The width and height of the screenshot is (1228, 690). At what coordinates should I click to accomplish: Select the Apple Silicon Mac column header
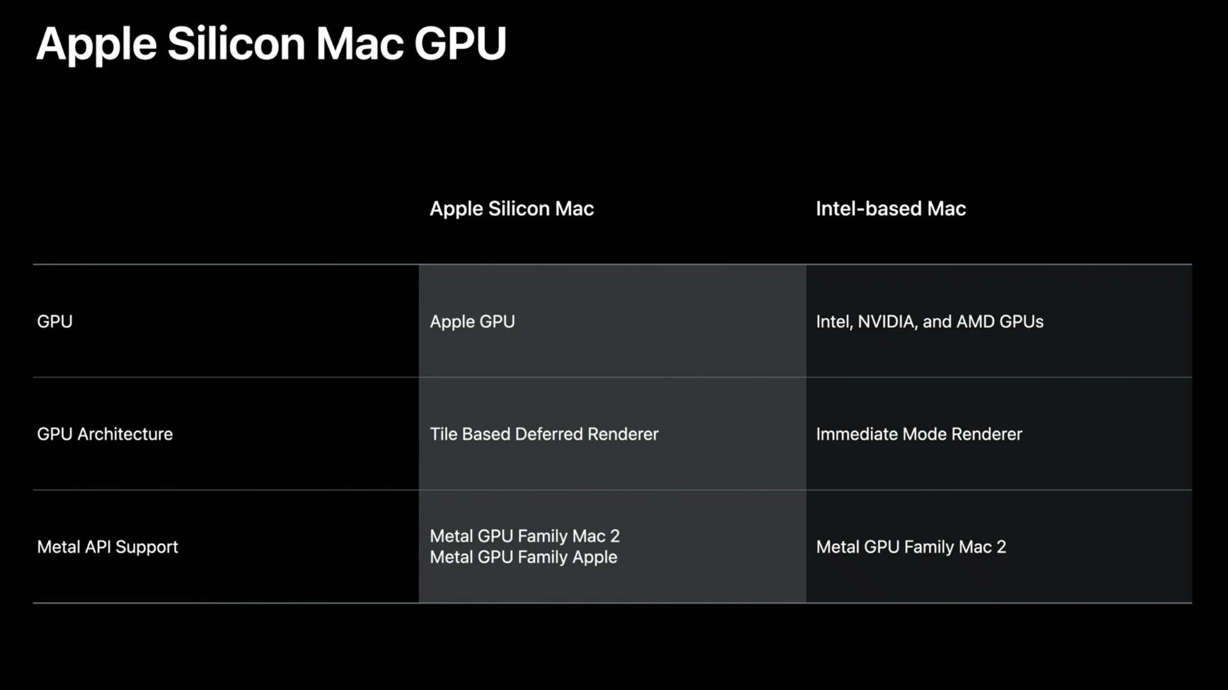tap(512, 209)
